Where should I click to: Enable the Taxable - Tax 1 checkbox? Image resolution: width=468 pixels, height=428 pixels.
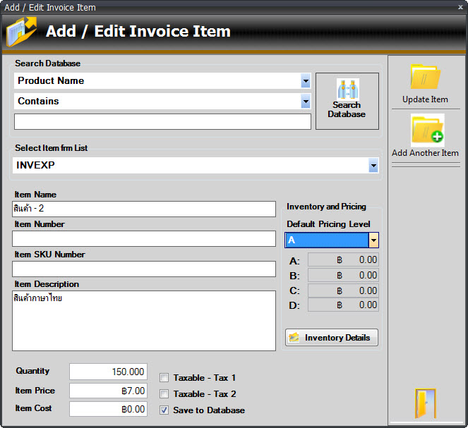[x=164, y=378]
